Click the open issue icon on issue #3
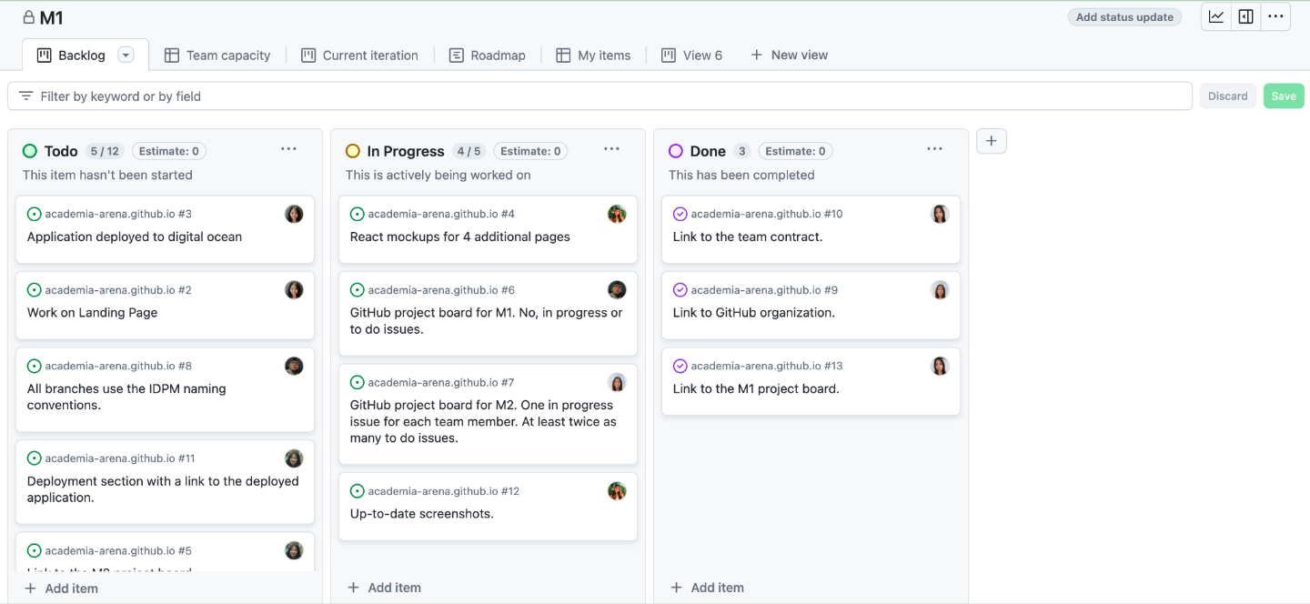 (x=35, y=215)
